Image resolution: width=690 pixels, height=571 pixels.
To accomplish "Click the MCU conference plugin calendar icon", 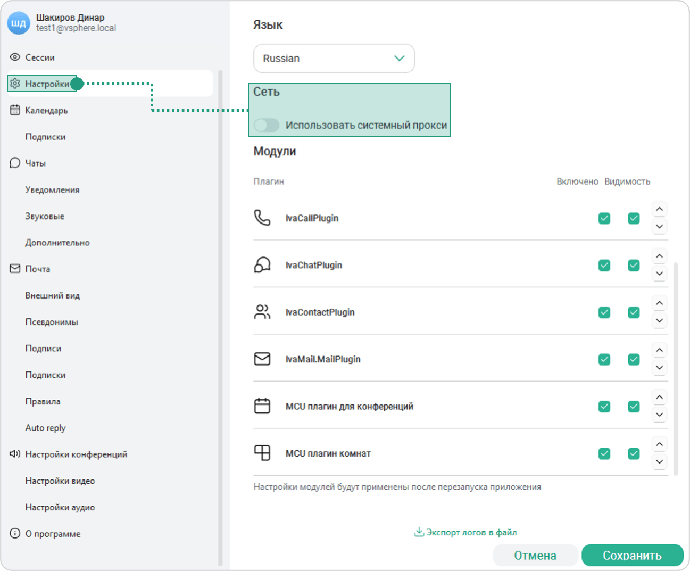I will tap(262, 406).
